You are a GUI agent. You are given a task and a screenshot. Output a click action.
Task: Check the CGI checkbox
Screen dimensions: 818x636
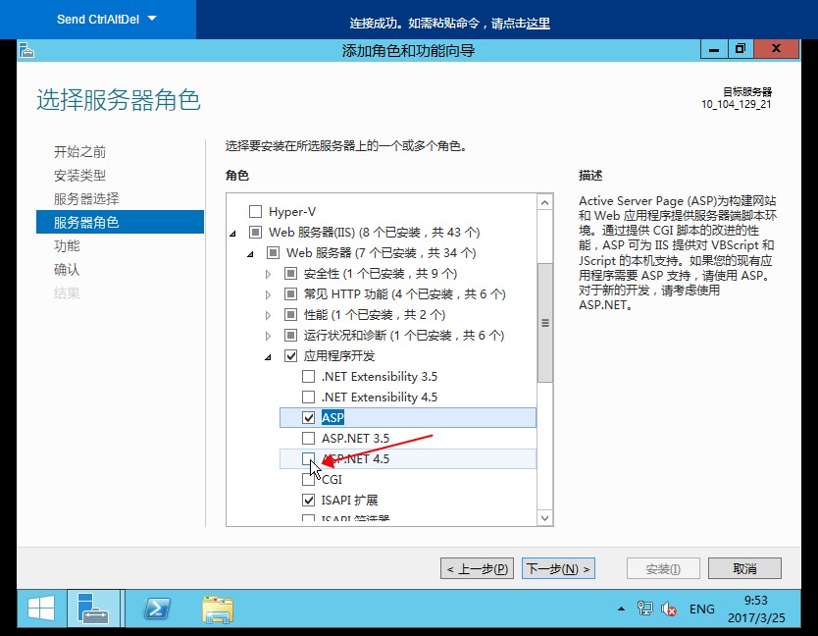point(308,479)
